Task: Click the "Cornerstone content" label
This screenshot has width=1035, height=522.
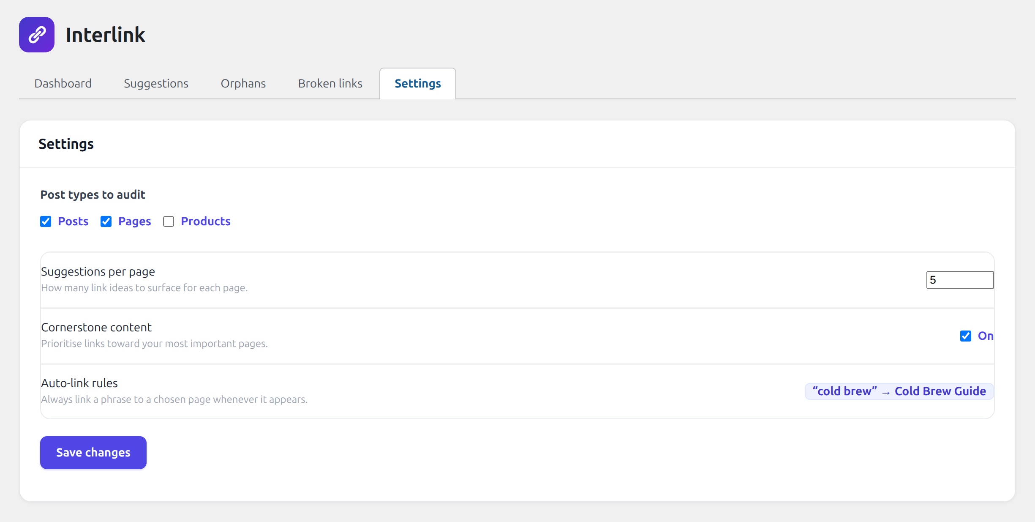Action: 96,327
